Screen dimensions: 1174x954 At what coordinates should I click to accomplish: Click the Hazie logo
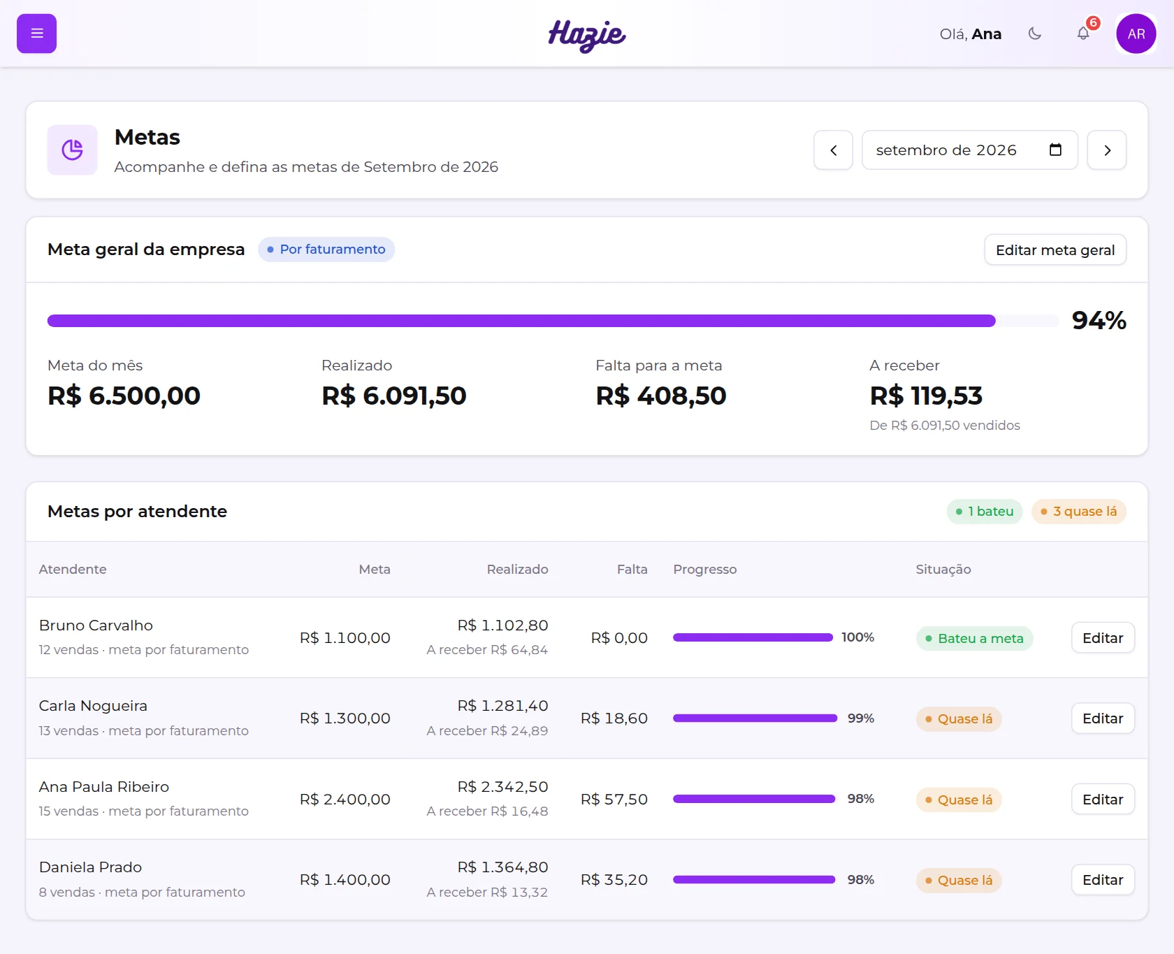[587, 35]
